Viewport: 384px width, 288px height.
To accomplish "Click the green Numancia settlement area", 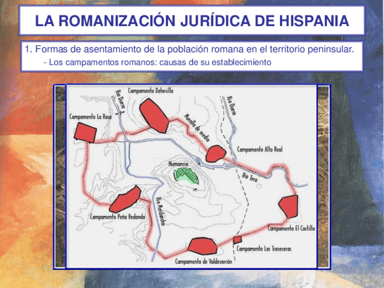I will coord(186,175).
